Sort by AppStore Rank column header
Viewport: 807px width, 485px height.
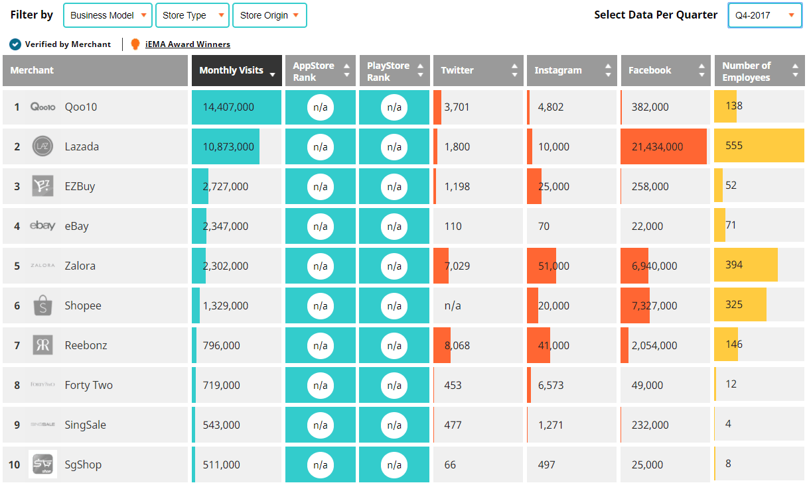coord(320,71)
